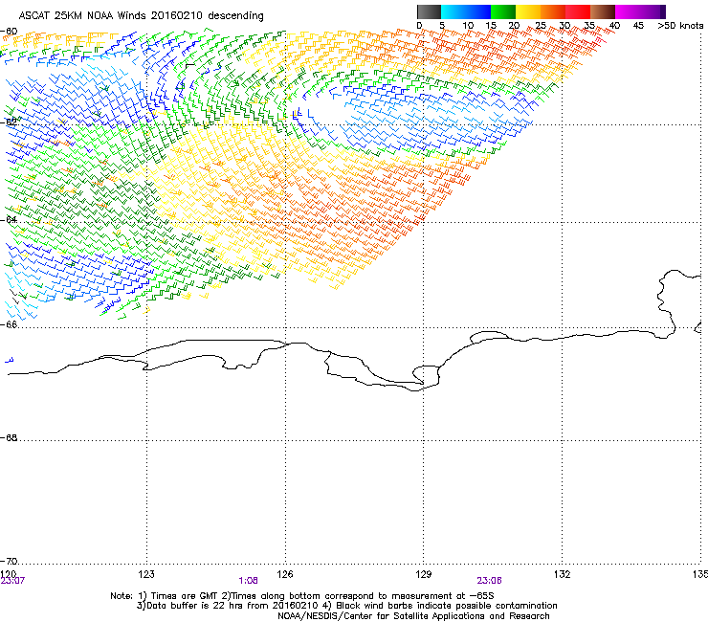Click the latitude label -70

click(10, 561)
